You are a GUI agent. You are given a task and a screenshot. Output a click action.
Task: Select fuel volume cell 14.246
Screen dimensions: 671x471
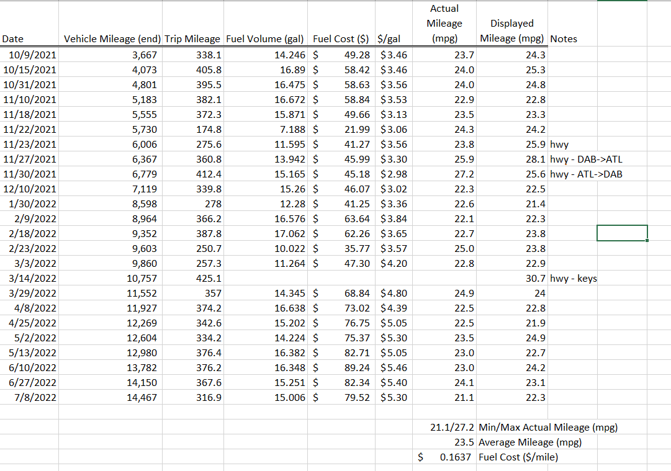tap(265, 55)
